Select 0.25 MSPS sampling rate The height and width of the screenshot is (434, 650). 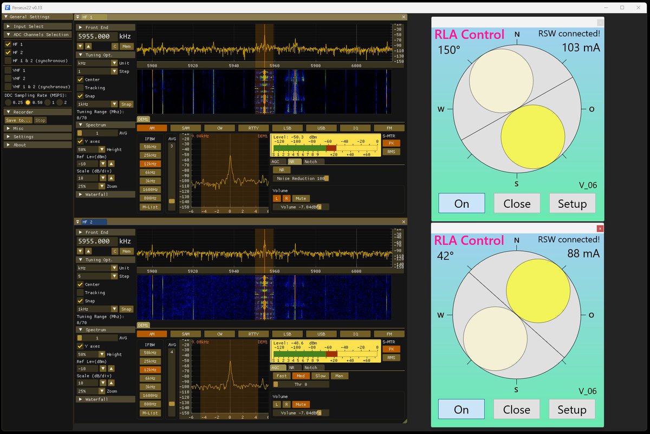(8, 102)
